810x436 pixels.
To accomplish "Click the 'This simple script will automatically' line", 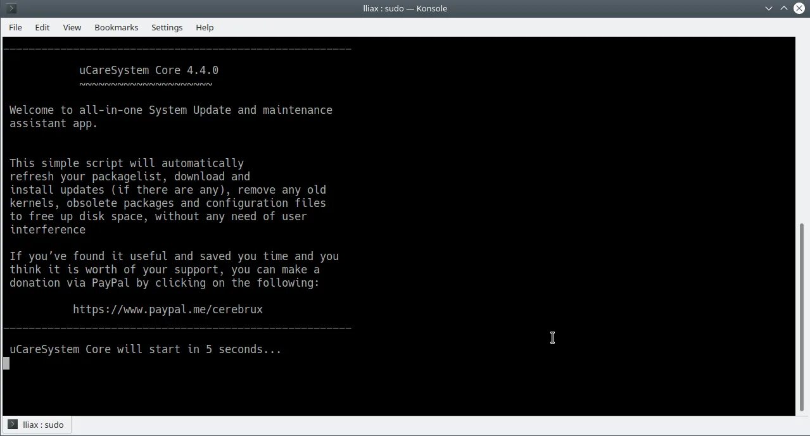I will (x=127, y=163).
